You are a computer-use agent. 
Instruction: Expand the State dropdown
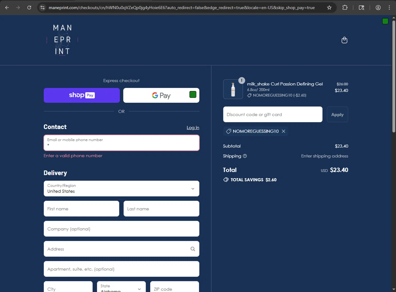(121, 287)
